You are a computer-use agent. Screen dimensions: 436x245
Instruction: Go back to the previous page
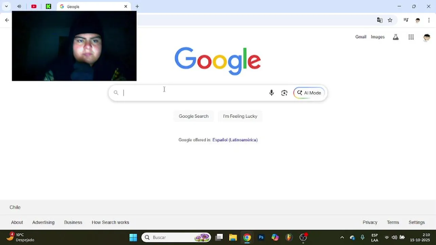click(x=7, y=20)
